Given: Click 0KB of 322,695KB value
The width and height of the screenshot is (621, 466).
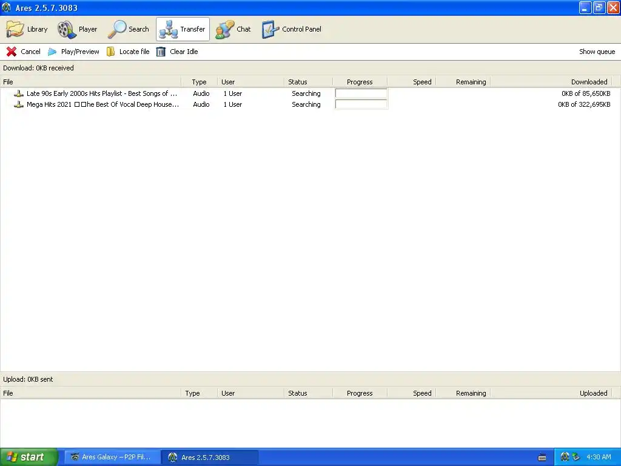Looking at the screenshot, I should coord(584,104).
